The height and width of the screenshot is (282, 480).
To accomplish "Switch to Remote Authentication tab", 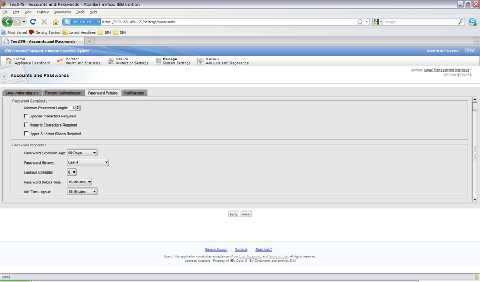I will tap(63, 93).
